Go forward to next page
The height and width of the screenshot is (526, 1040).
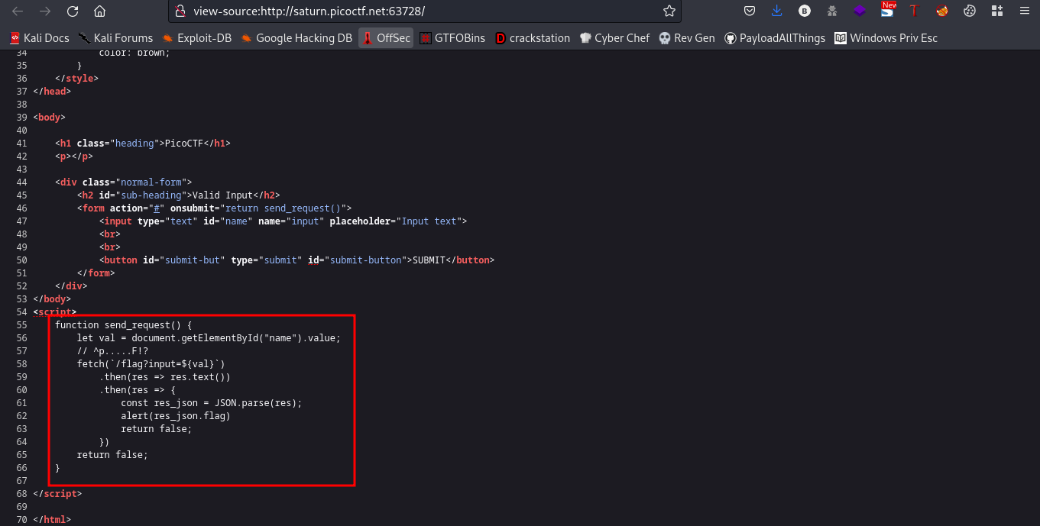(44, 11)
